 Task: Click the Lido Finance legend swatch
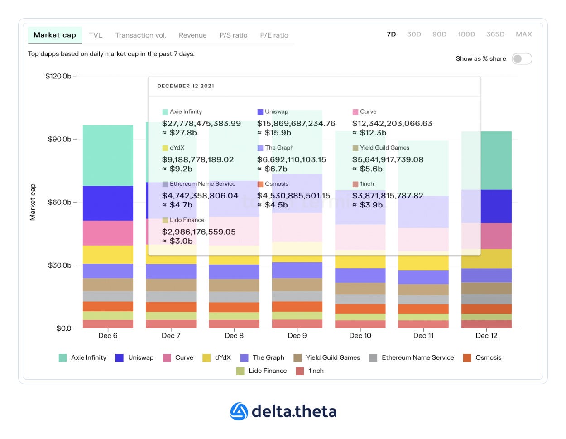click(240, 371)
